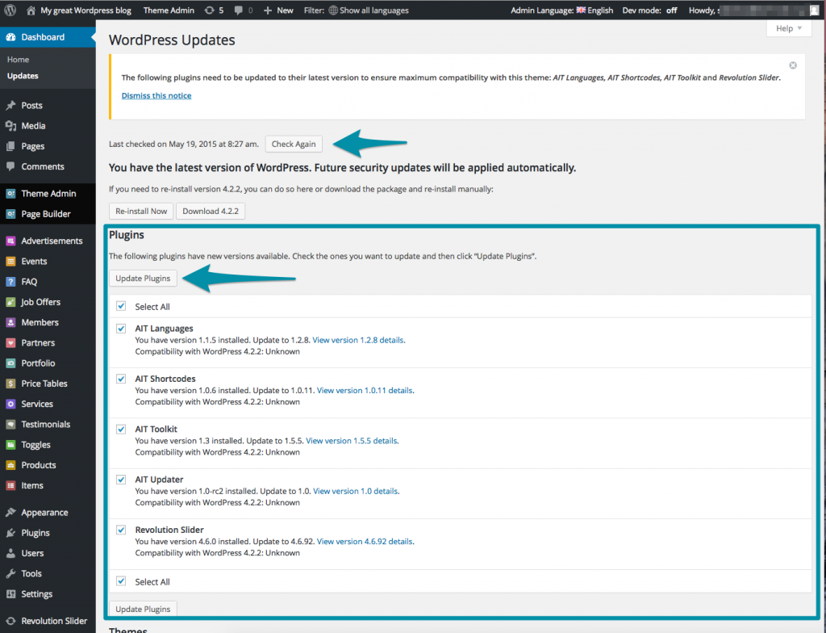Click the UK flag icon for admin language

tap(581, 10)
